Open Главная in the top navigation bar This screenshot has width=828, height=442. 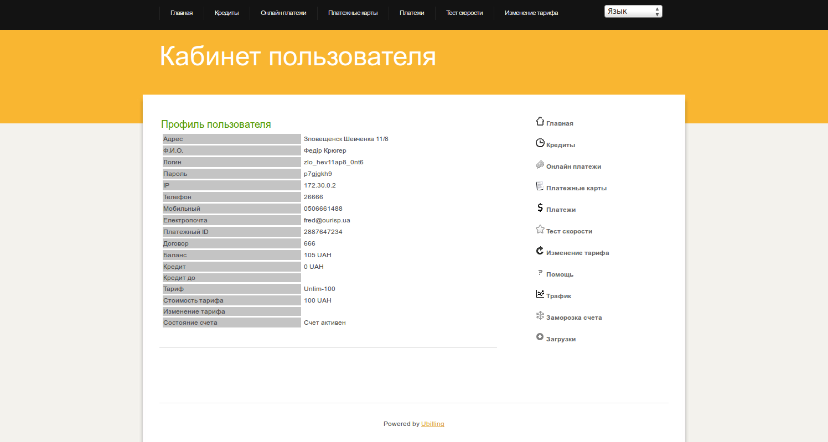point(182,13)
